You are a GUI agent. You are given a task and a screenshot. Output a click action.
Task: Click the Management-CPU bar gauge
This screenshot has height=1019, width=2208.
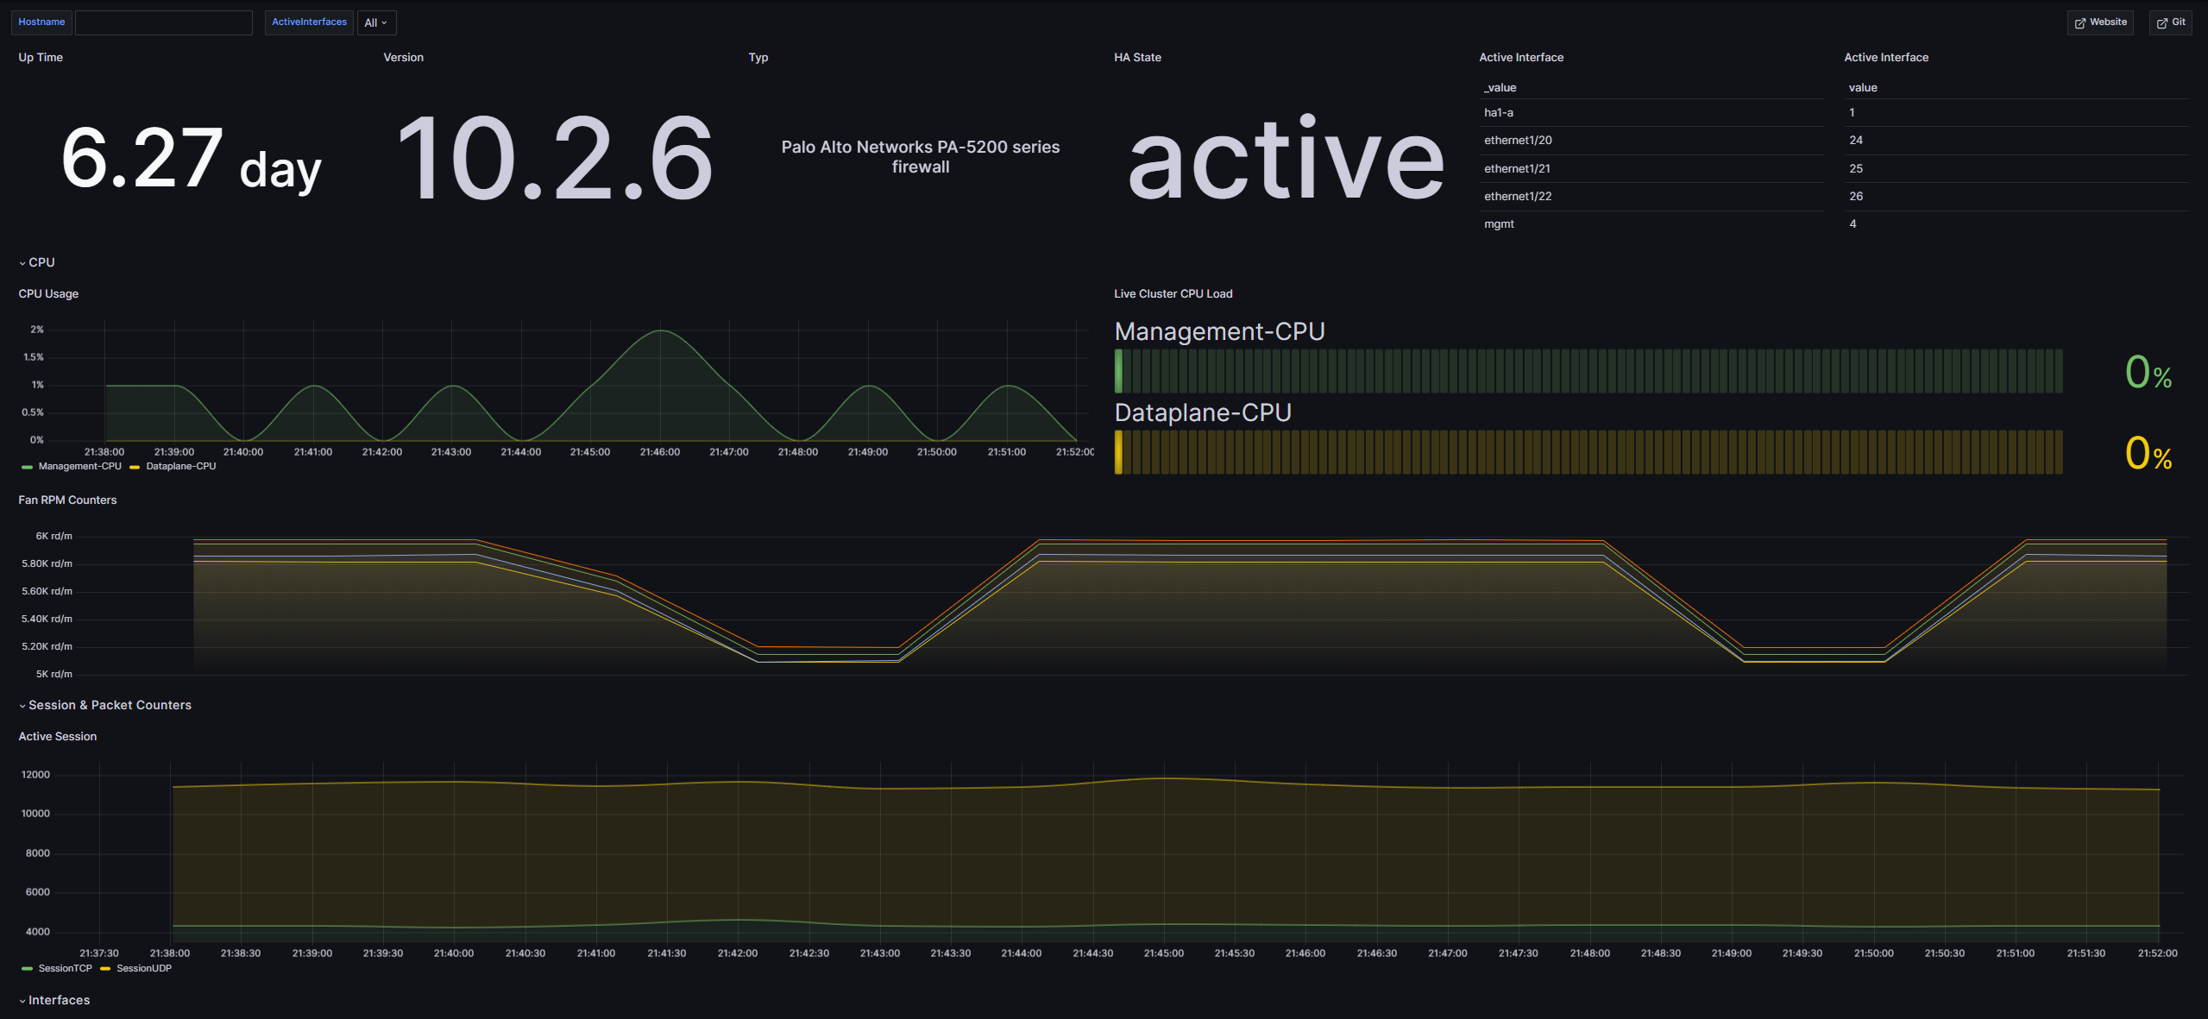[1588, 371]
